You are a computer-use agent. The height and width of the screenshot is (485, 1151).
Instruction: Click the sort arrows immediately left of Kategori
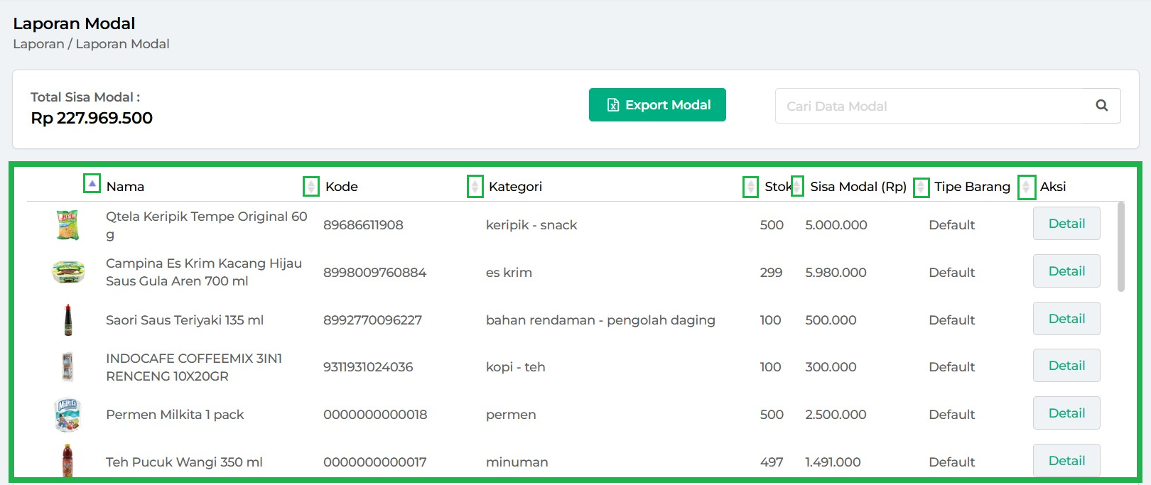475,187
